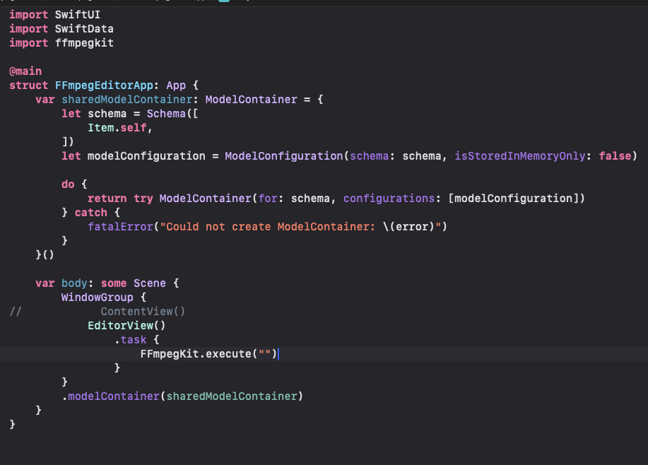
Task: Click the for: argument label
Action: tap(271, 199)
